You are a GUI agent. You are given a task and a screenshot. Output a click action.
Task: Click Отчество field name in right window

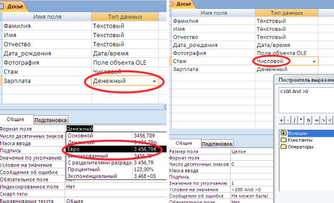coord(186,37)
